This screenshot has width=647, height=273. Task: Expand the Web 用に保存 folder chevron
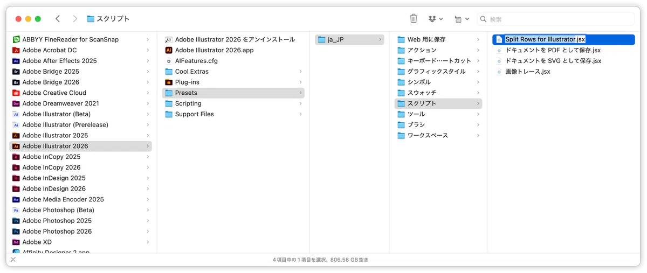click(x=478, y=39)
